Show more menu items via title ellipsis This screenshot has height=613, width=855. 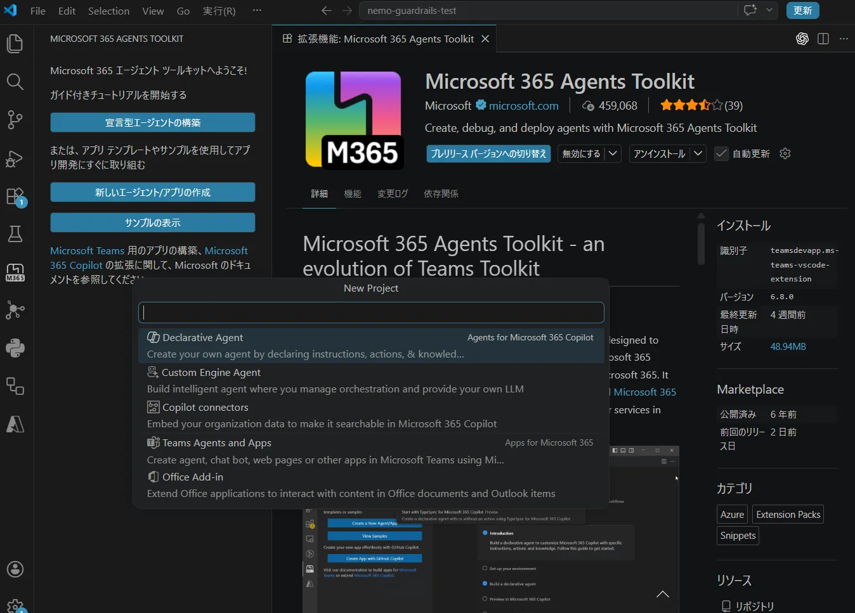coord(257,11)
